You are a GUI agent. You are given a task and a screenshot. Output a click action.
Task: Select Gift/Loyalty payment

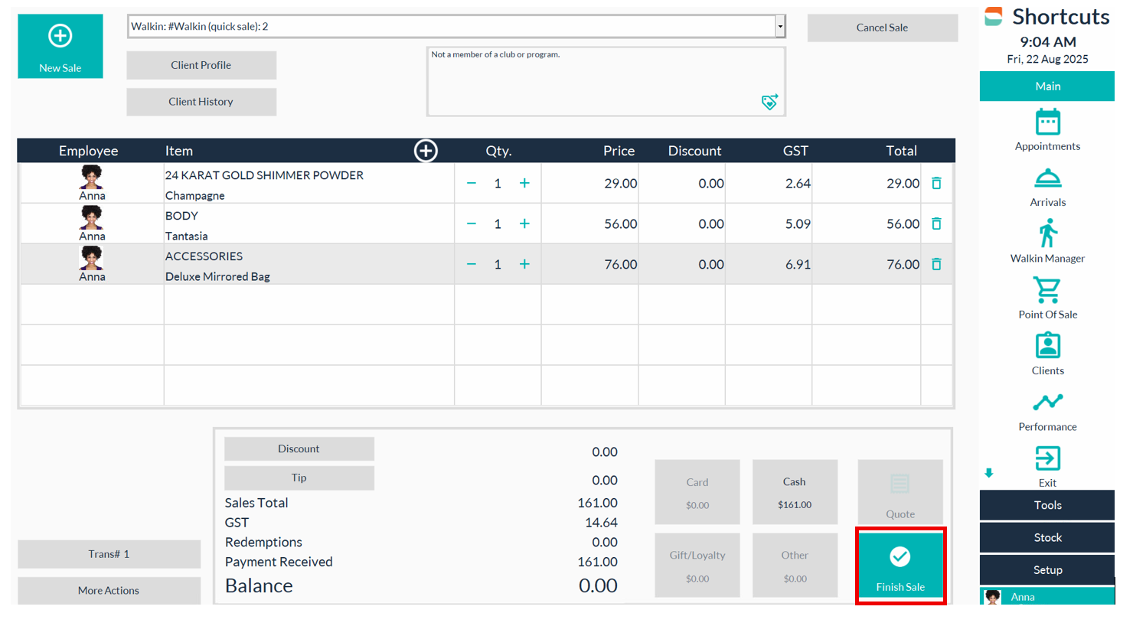[x=697, y=566]
